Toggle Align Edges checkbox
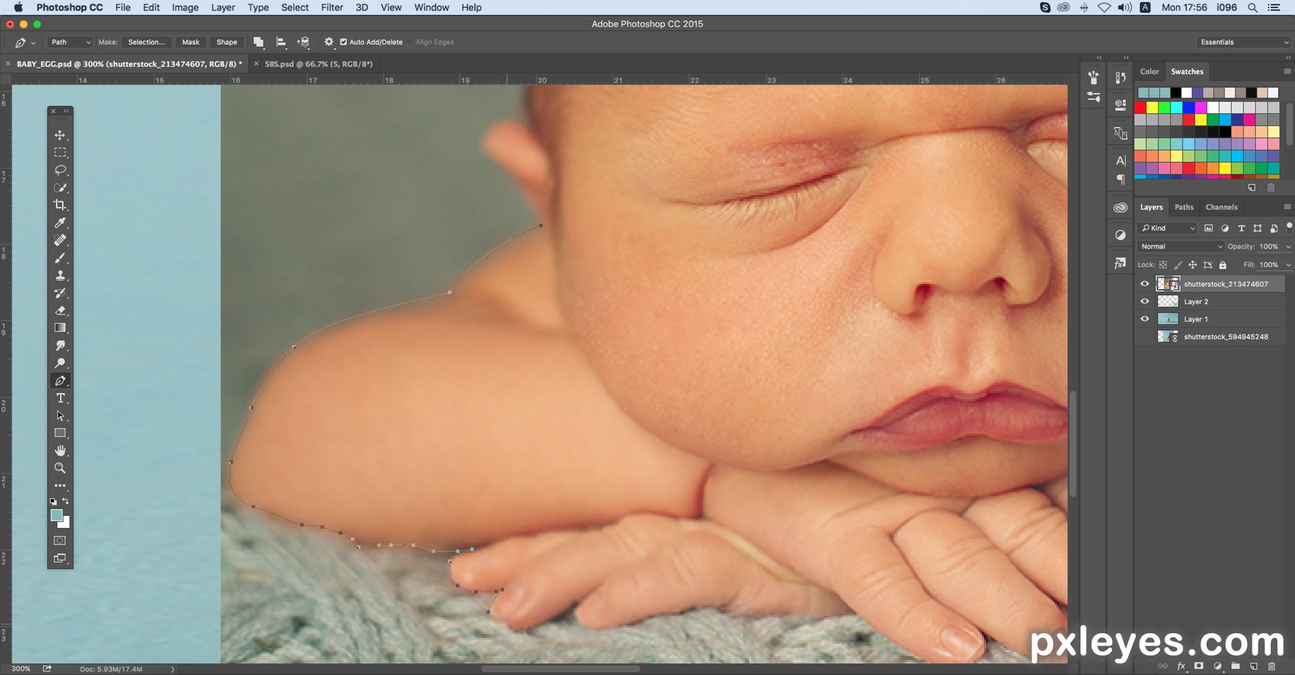This screenshot has height=675, width=1295. [410, 42]
